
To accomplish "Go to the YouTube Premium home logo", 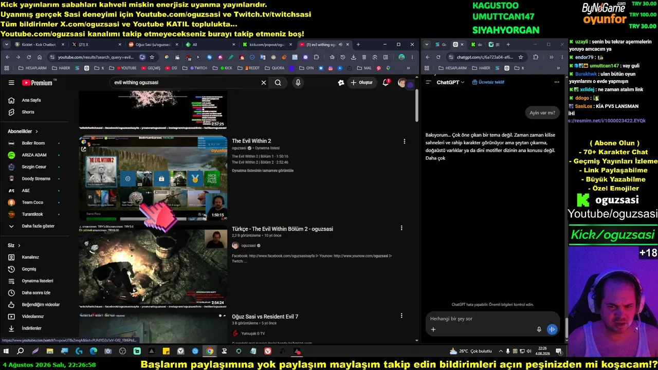I will 37,83.
